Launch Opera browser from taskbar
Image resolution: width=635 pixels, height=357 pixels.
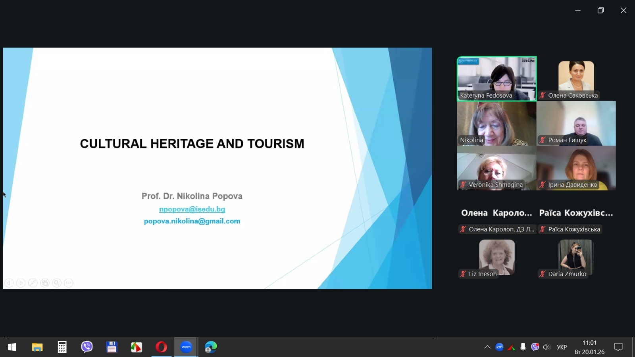161,347
